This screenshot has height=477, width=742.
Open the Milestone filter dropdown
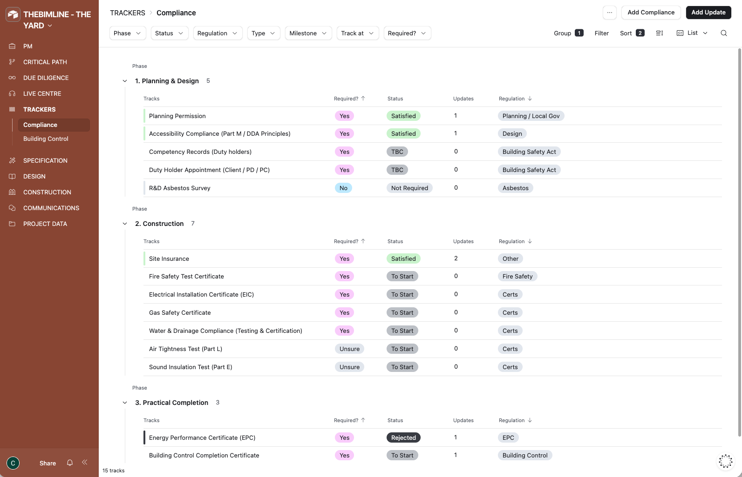point(308,33)
